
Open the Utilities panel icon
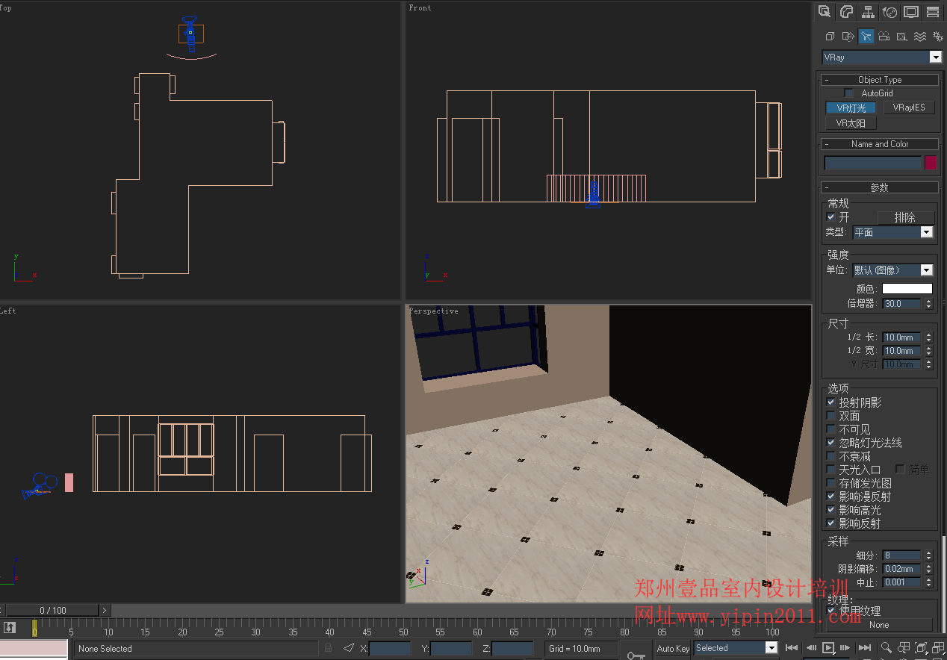coord(933,11)
